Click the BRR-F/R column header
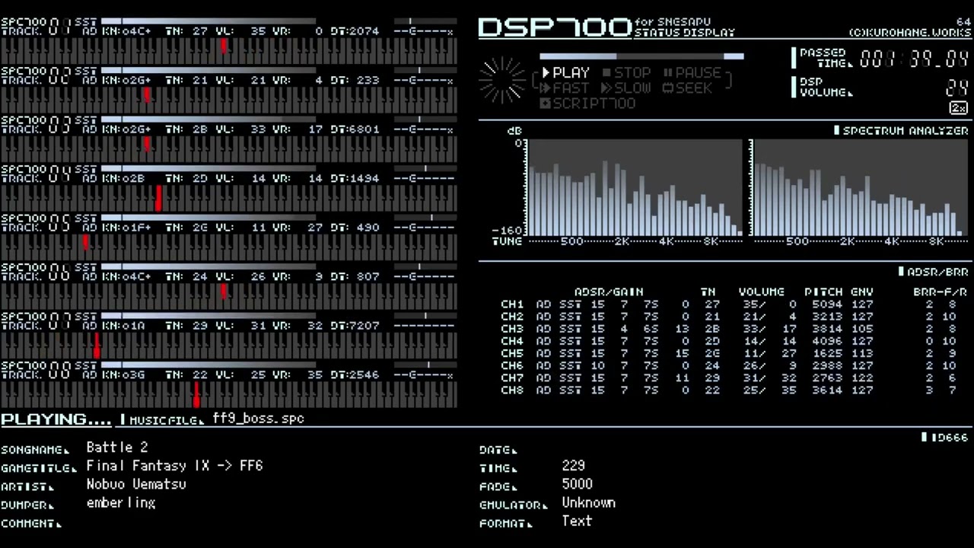Image resolution: width=974 pixels, height=548 pixels. point(941,292)
